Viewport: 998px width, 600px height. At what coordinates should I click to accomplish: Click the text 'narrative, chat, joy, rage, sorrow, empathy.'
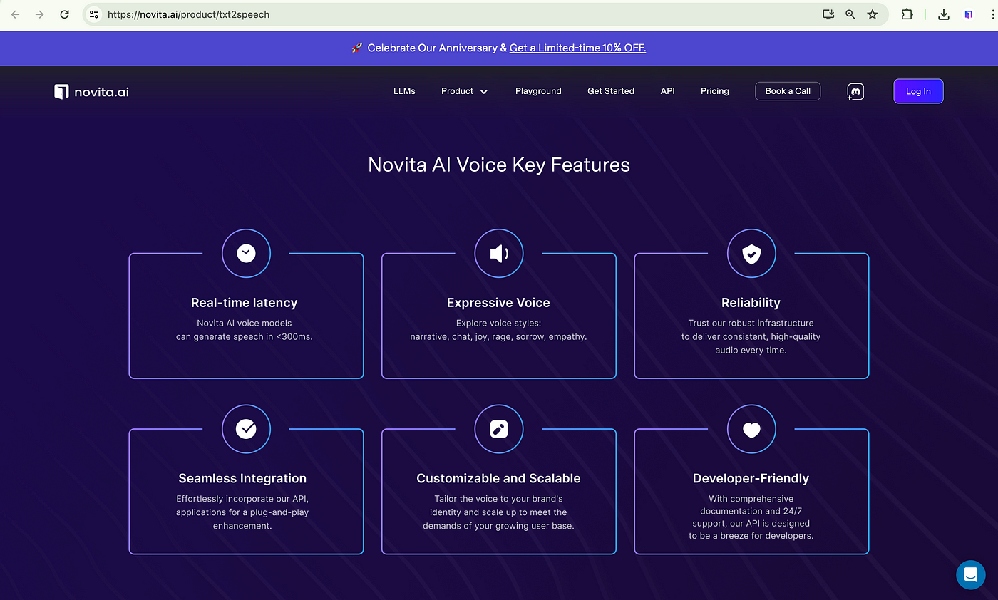[498, 336]
